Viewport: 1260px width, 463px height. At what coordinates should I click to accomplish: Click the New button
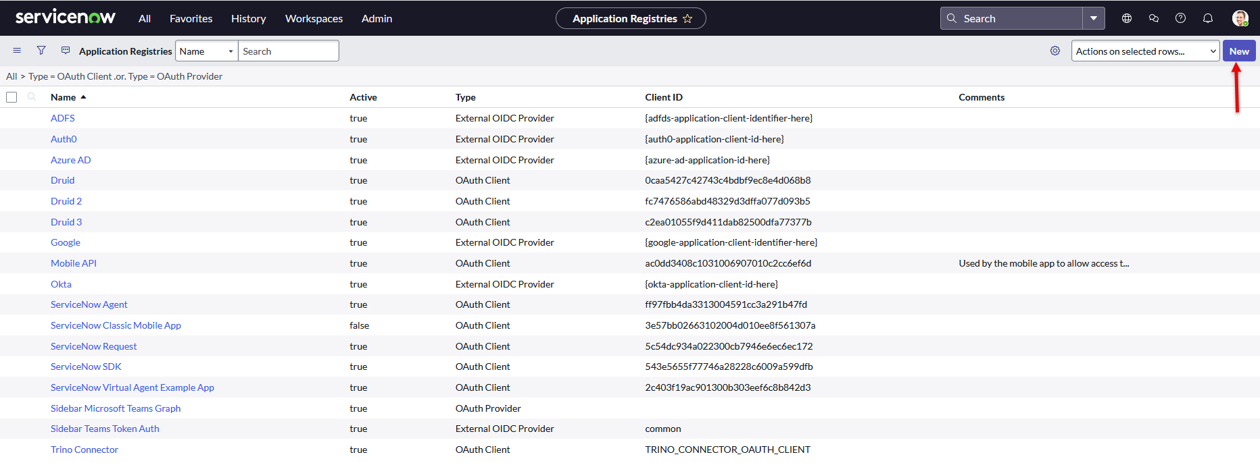(x=1238, y=51)
